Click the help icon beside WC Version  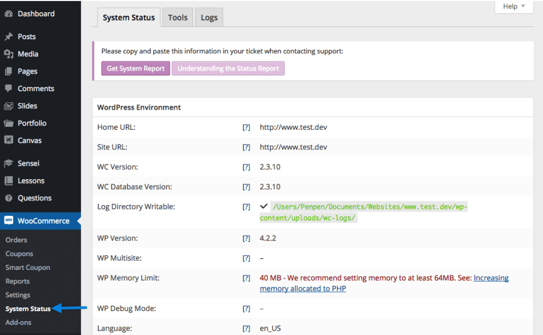click(x=246, y=166)
